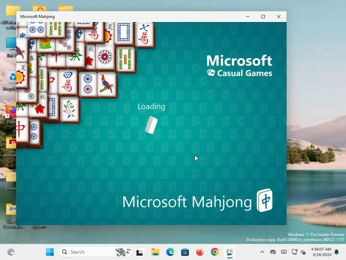The height and width of the screenshot is (260, 346).
Task: Select the Antivirus desktop folder
Action: click(x=10, y=147)
